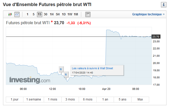Choose the 5H interval

[58, 14]
